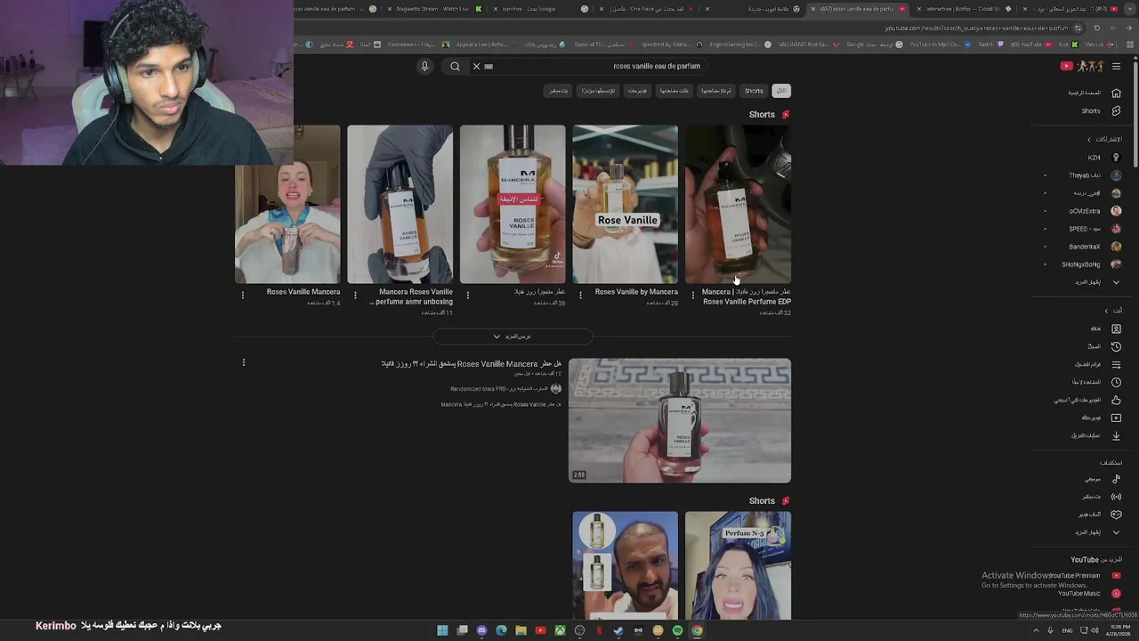
Task: Open the Home icon in YouTube sidebar
Action: click(1116, 93)
